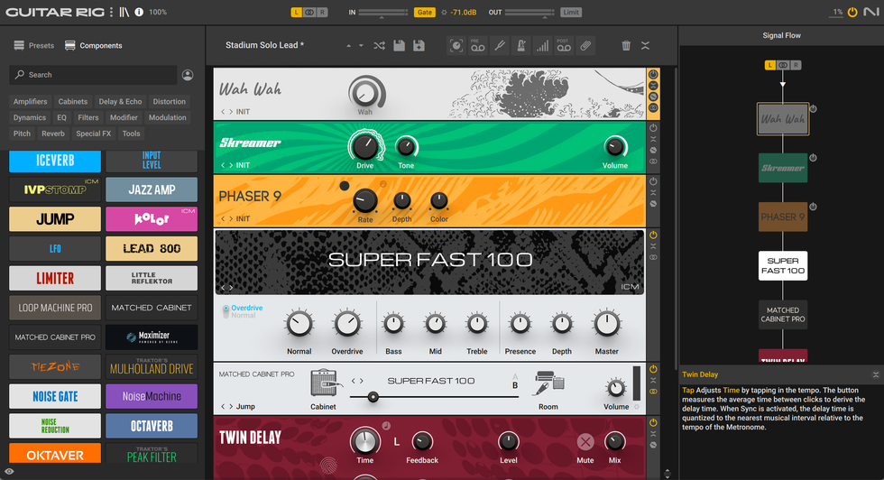Save the current preset with the disk icon
The width and height of the screenshot is (884, 480).
(399, 46)
